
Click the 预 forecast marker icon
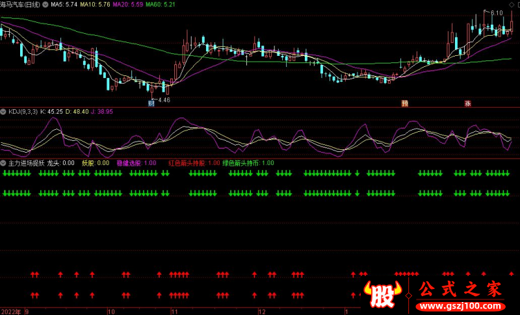tap(404, 103)
